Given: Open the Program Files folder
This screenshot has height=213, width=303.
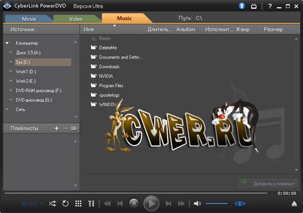Looking at the screenshot, I should pyautogui.click(x=111, y=86).
